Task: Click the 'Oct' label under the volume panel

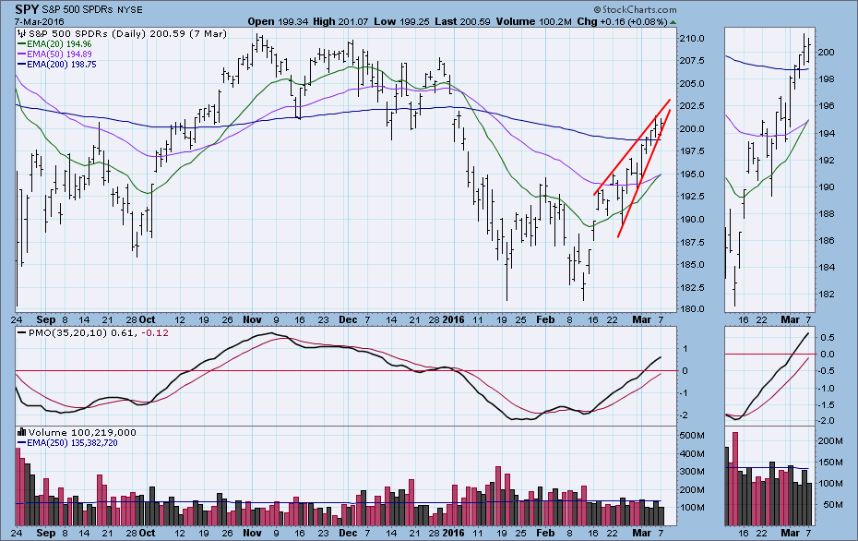Action: pos(147,533)
